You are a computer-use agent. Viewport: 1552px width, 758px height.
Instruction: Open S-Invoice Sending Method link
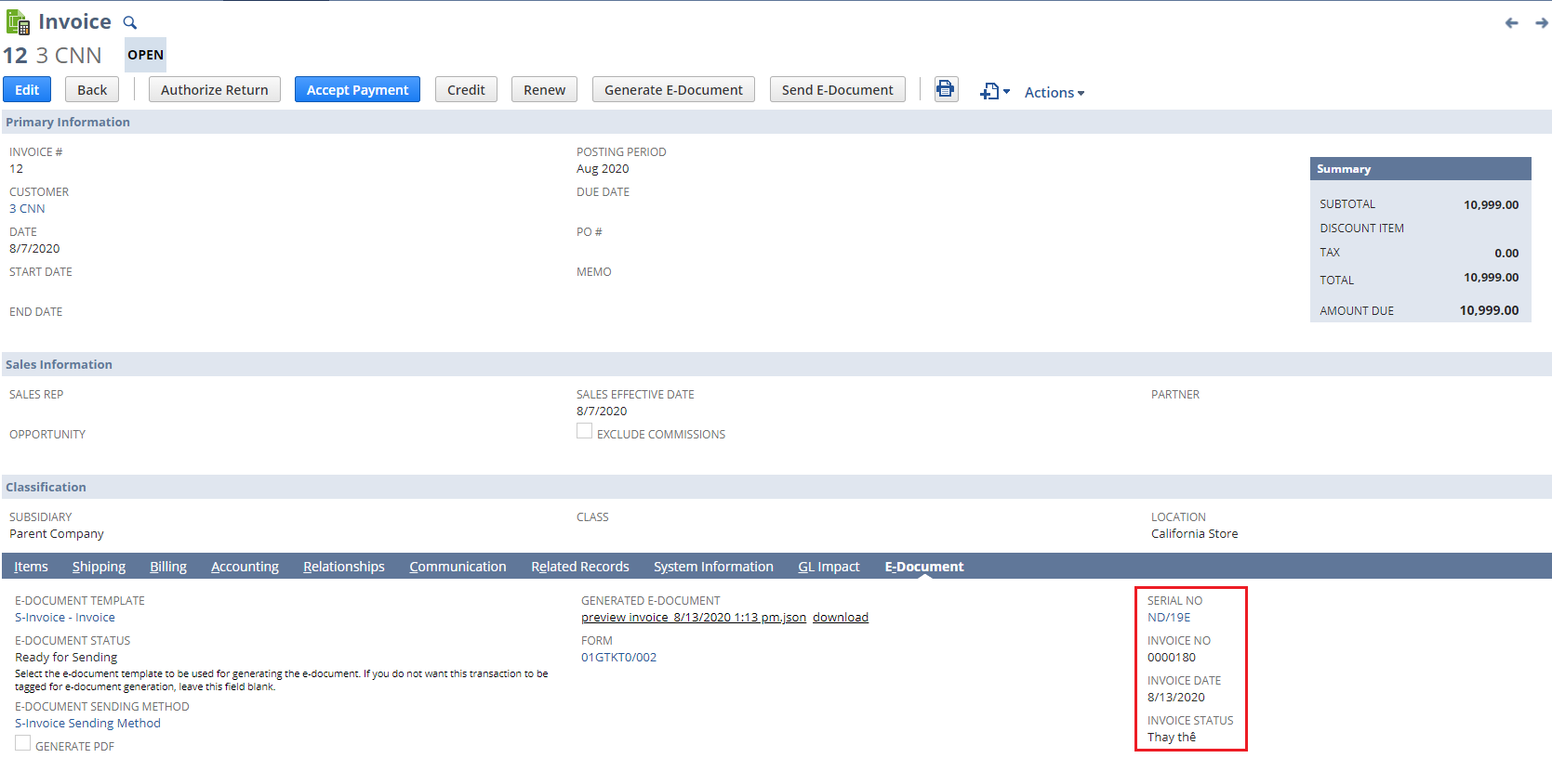coord(87,724)
